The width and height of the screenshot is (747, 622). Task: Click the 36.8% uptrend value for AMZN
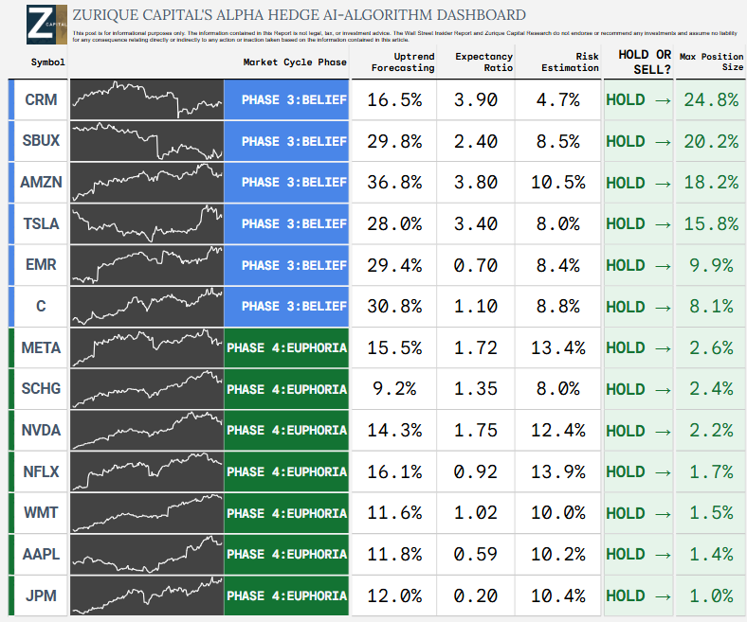394,183
